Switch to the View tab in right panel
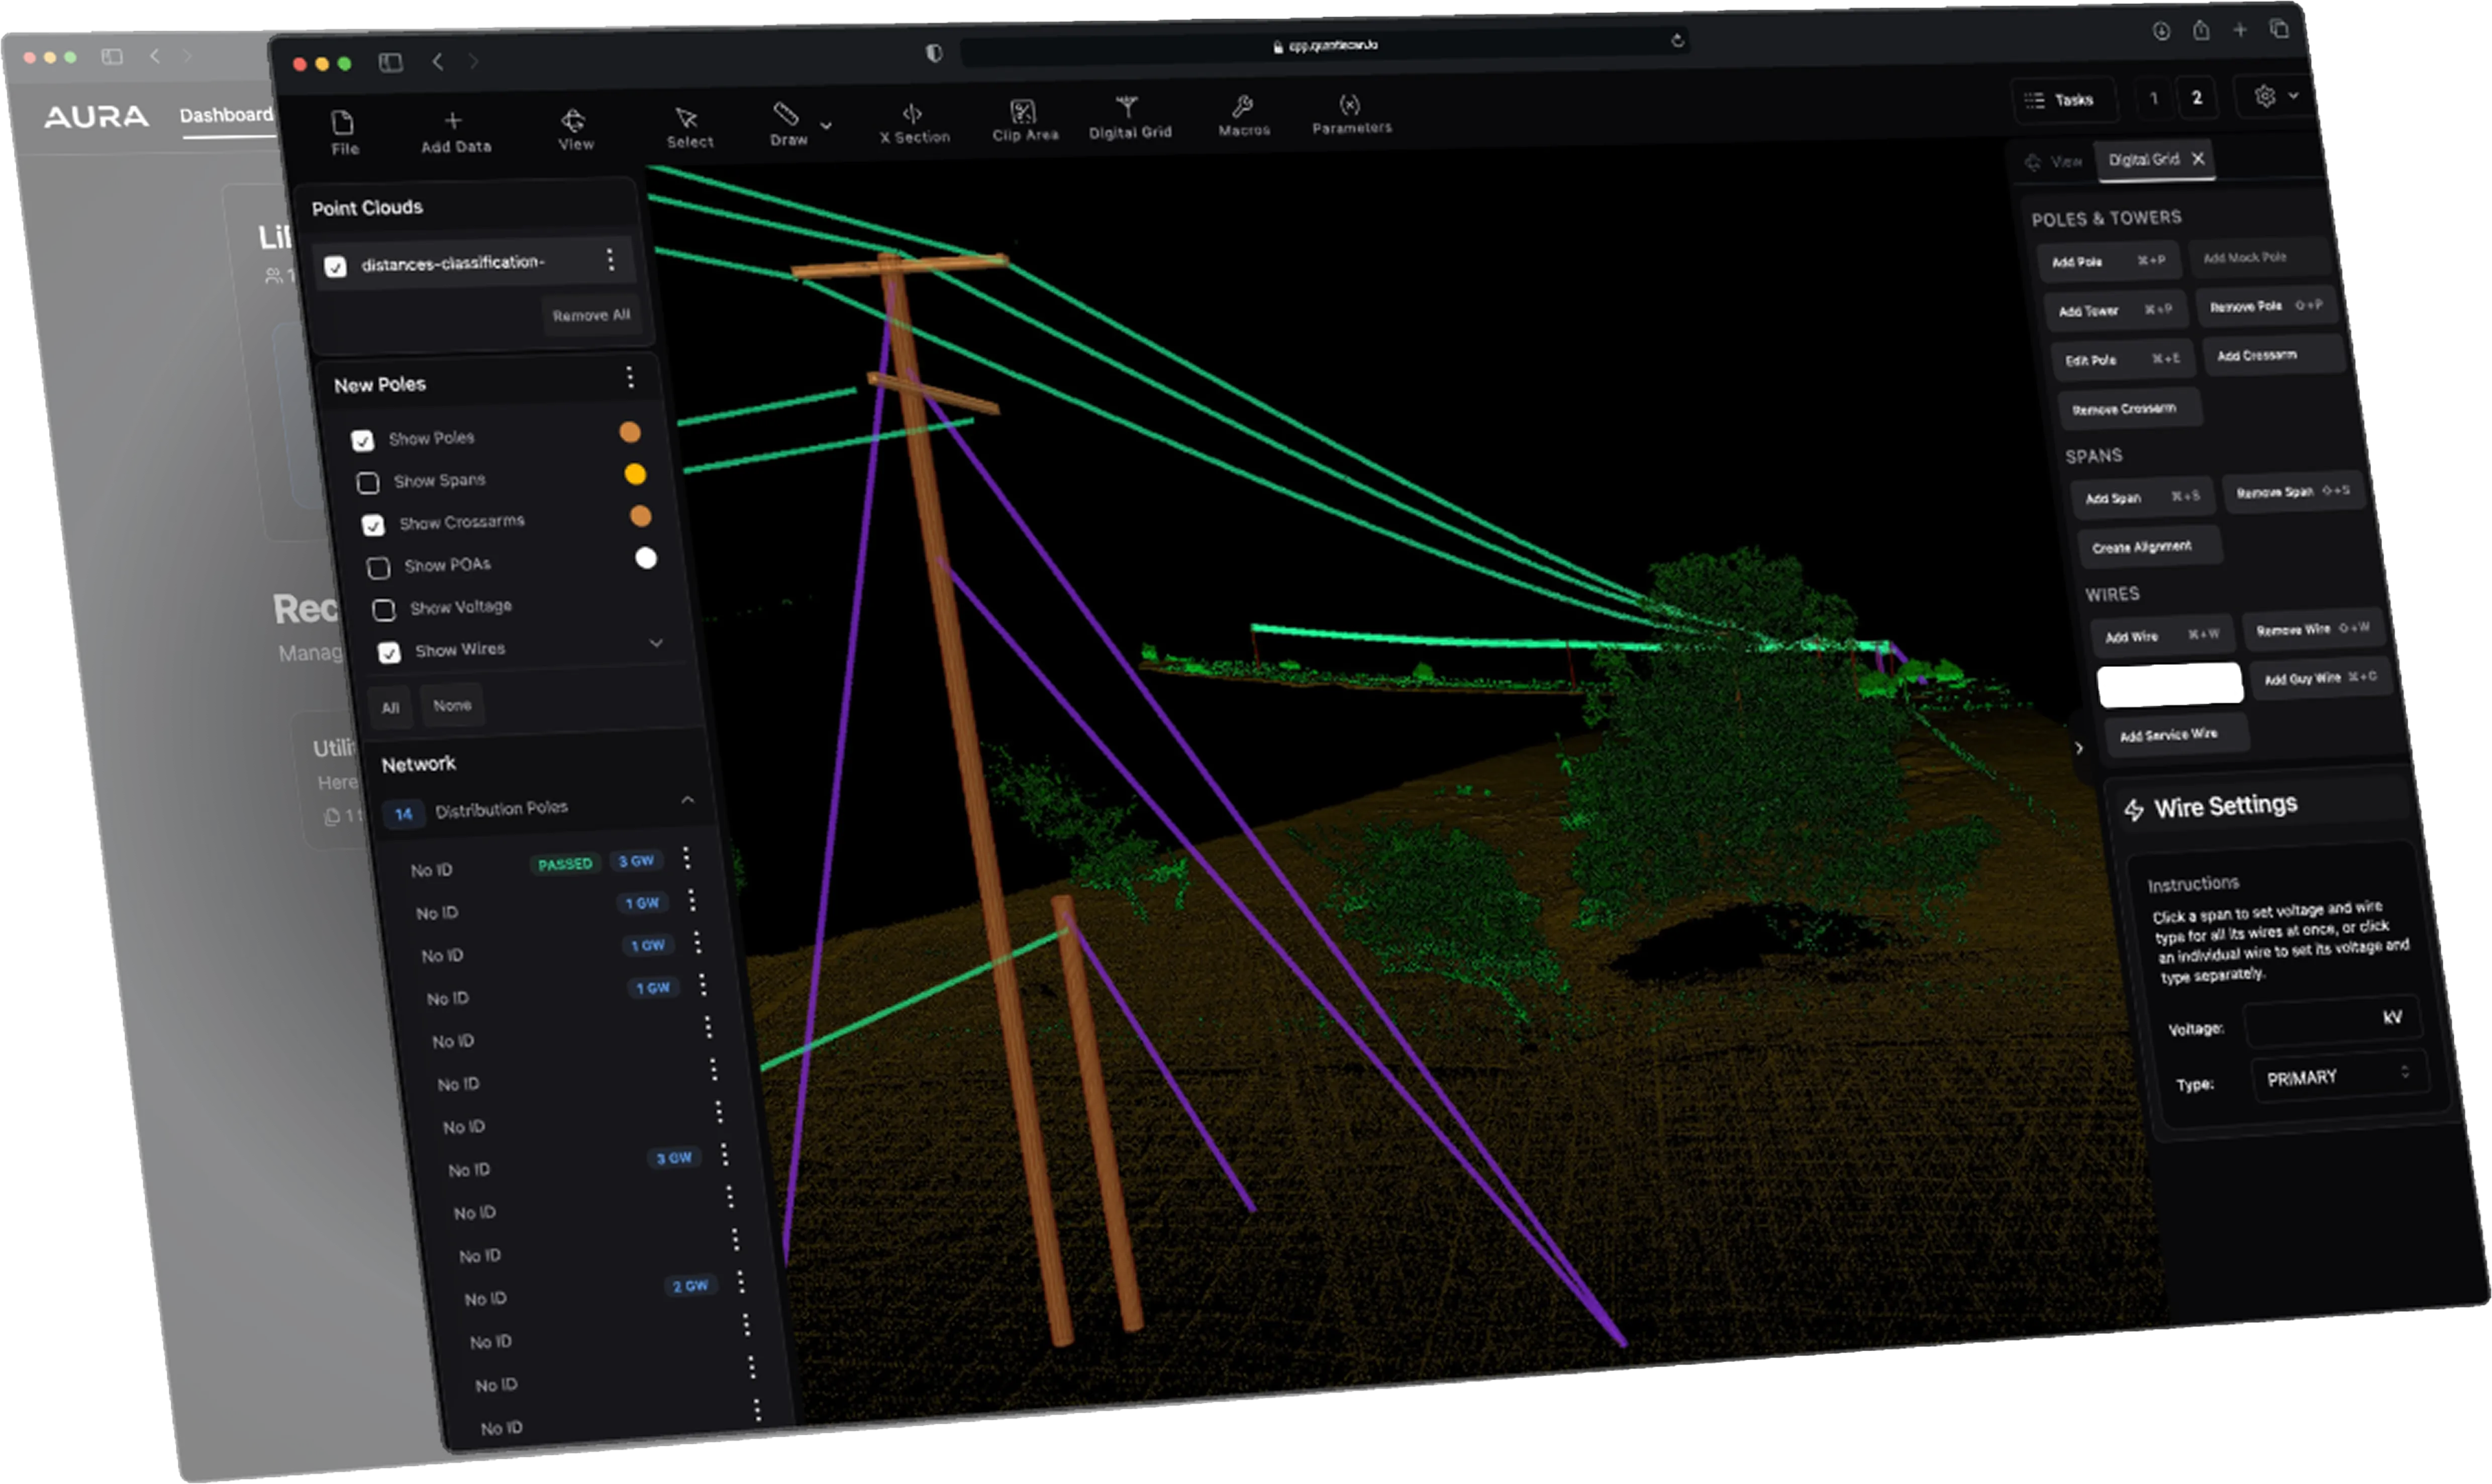The height and width of the screenshot is (1484, 2492). 2053,162
